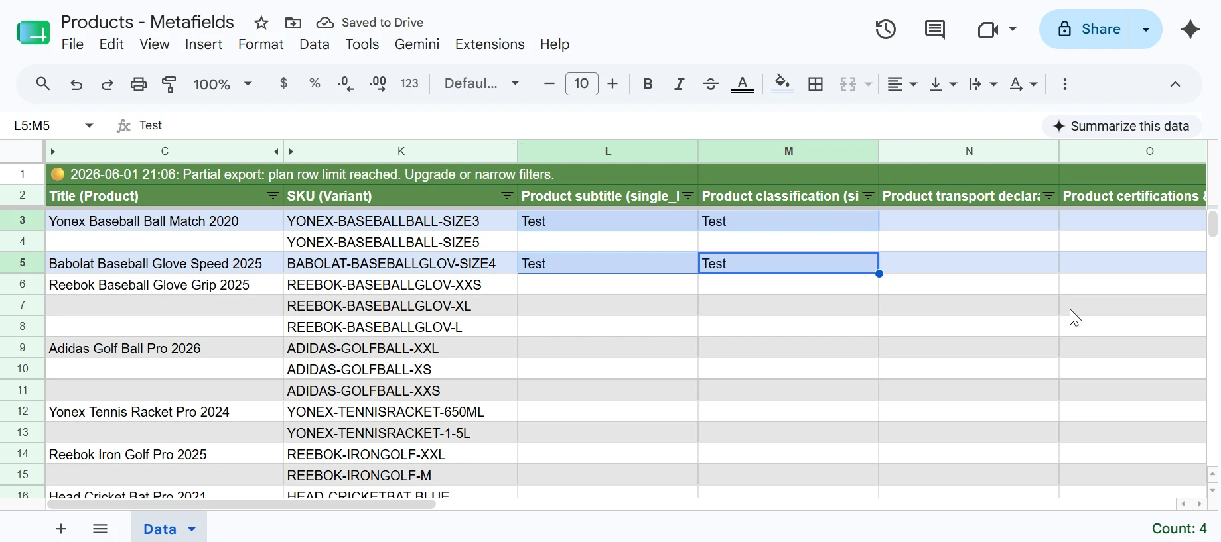Expand hidden columns left of column C
The height and width of the screenshot is (542, 1221).
coord(53,152)
